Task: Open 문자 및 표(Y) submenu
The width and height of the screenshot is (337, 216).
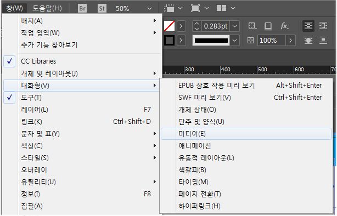Action: tap(82, 134)
